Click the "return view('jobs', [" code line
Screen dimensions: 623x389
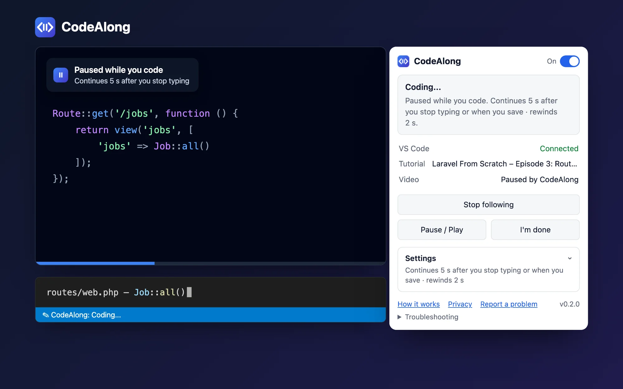click(134, 130)
